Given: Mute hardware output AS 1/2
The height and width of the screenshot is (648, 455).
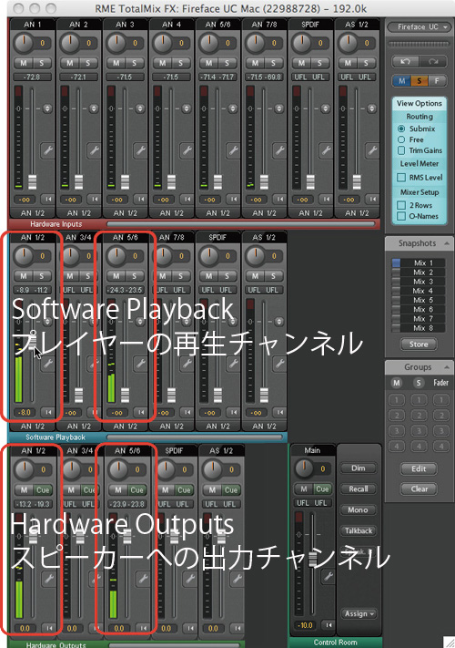Looking at the screenshot, I should pos(212,489).
